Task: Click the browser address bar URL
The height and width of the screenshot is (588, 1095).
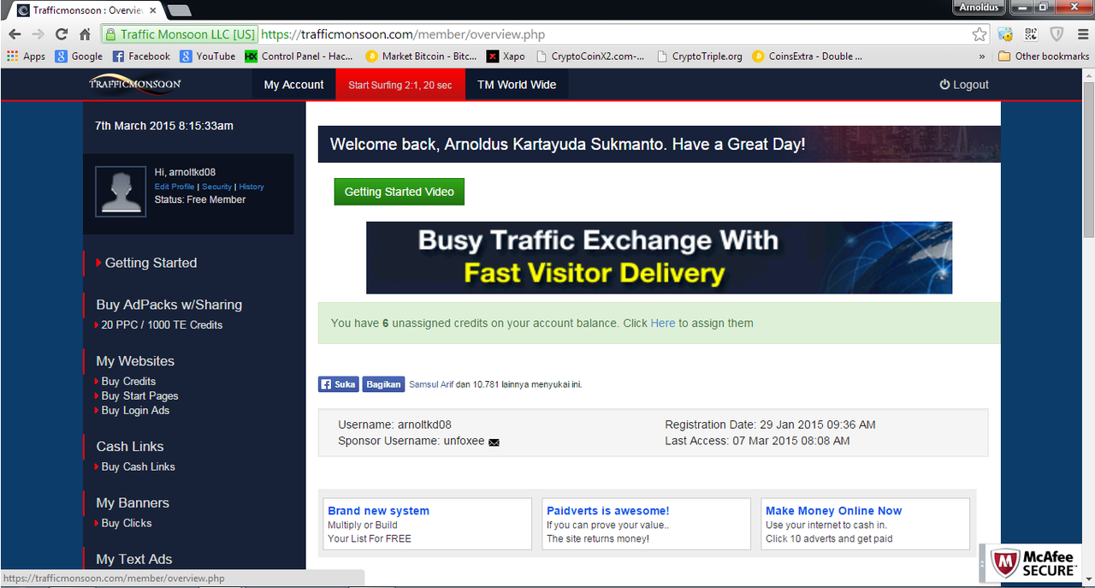Action: click(403, 35)
